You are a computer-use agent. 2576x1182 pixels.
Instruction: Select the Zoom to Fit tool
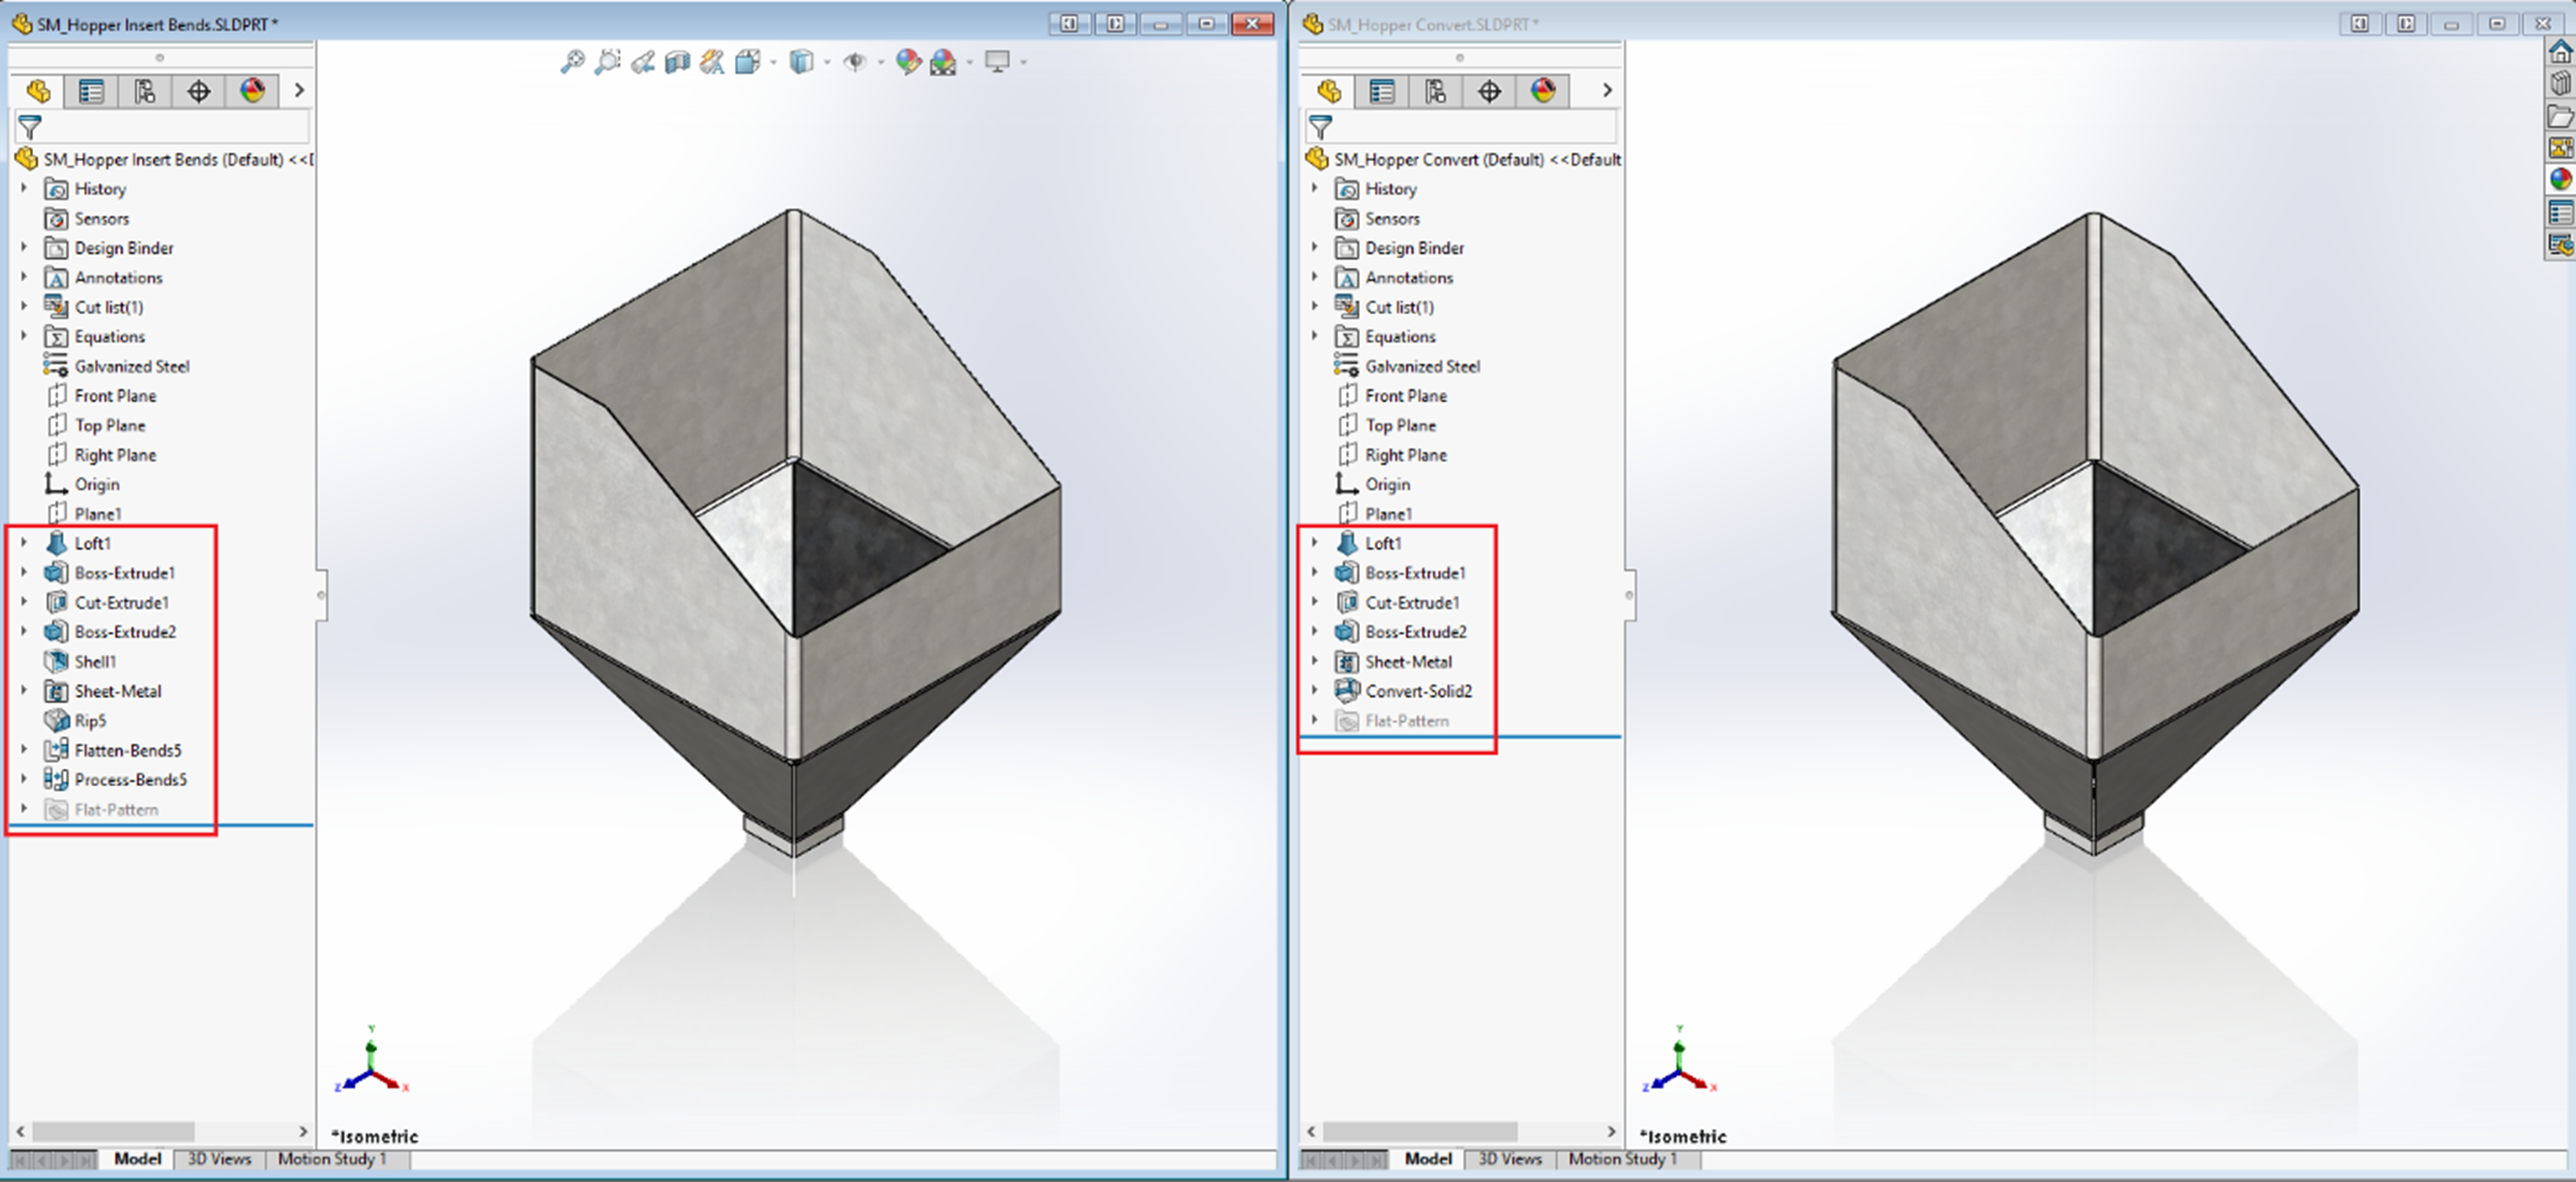(575, 62)
